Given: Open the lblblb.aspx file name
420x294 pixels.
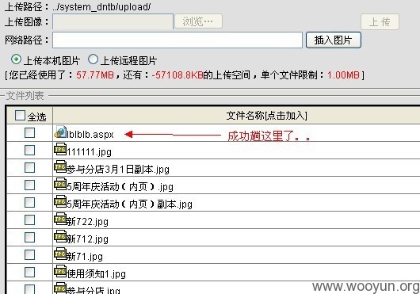Looking at the screenshot, I should coord(90,135).
